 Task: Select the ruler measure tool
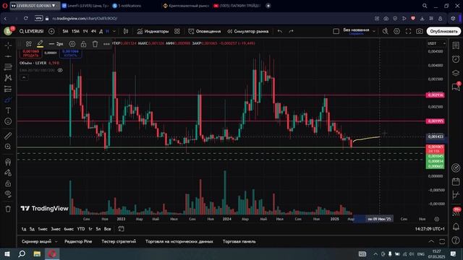click(8, 136)
